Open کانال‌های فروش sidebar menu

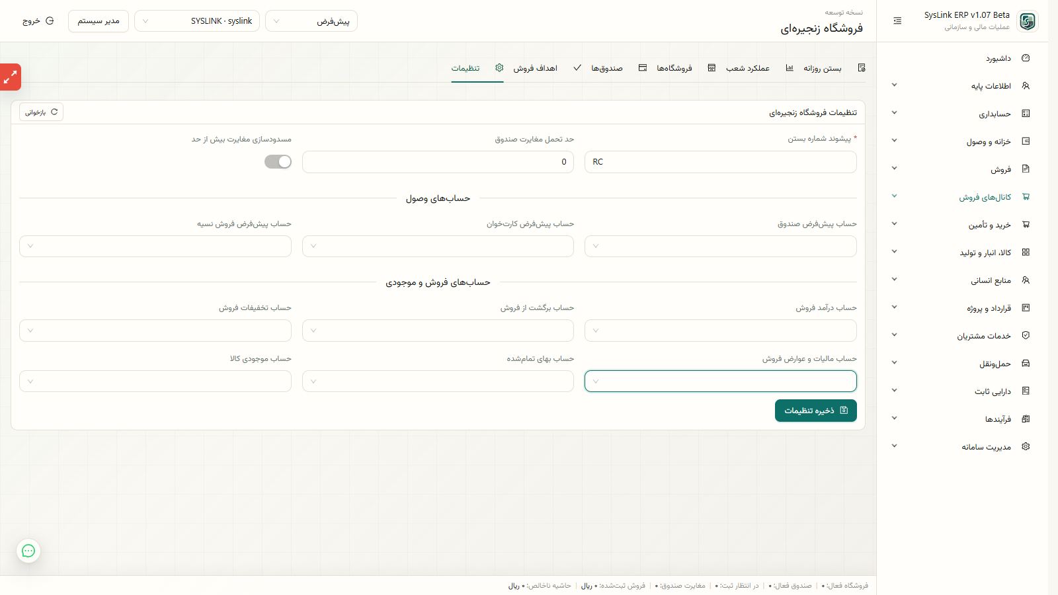pos(963,197)
